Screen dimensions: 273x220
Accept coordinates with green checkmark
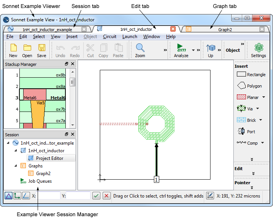tap(96, 196)
